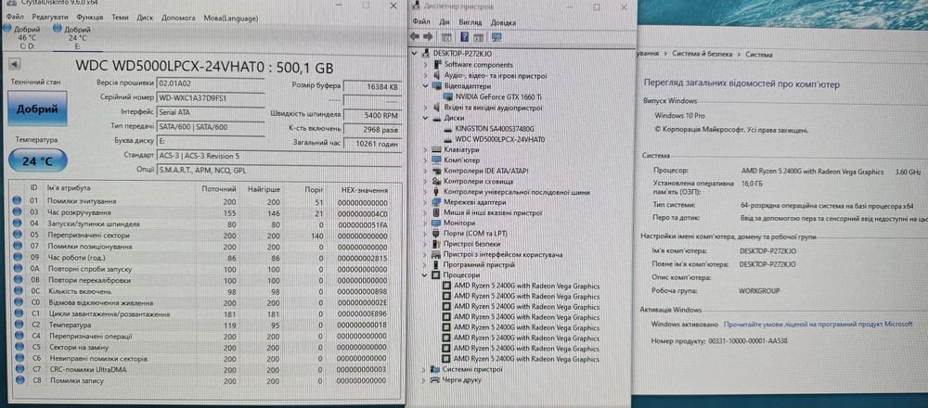Open the Диск menu
928x408 pixels.
coord(145,18)
